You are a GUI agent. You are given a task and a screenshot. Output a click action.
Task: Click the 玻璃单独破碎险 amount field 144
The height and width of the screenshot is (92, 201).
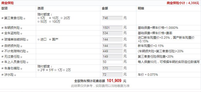pos(112,40)
